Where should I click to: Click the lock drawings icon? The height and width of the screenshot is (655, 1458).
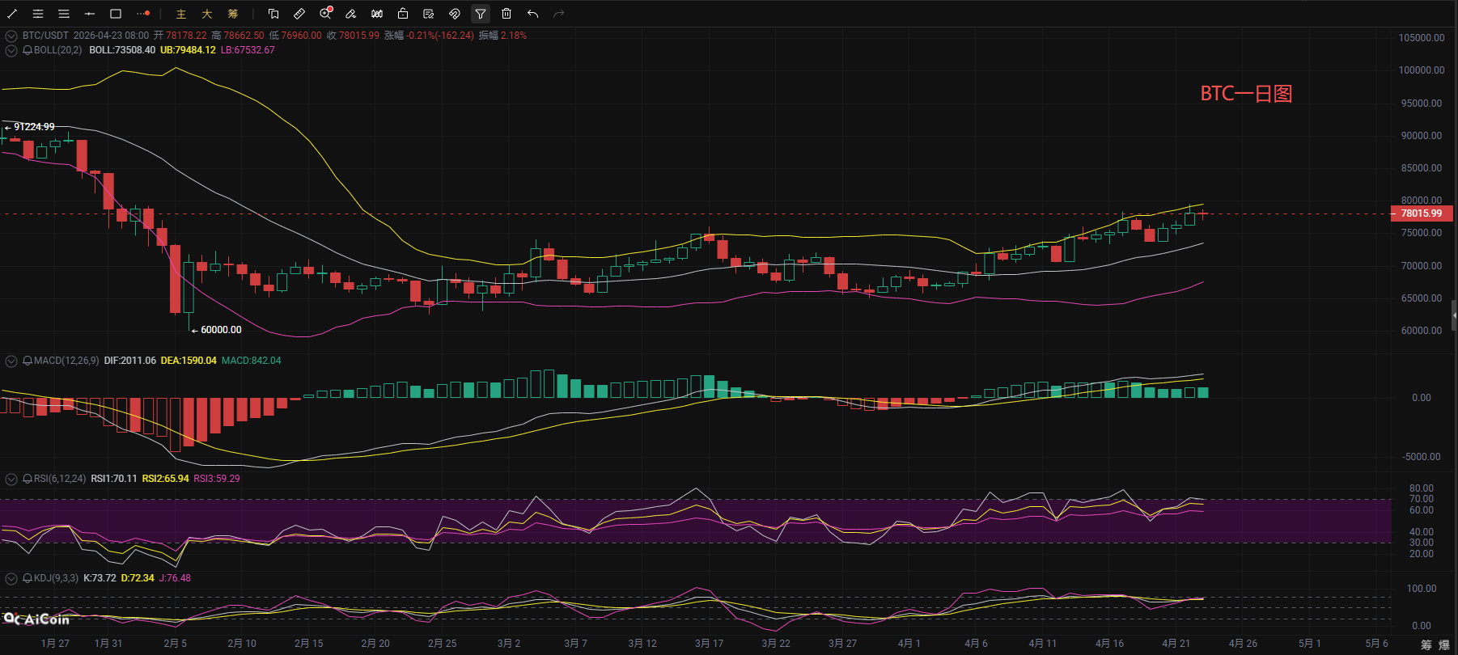403,14
